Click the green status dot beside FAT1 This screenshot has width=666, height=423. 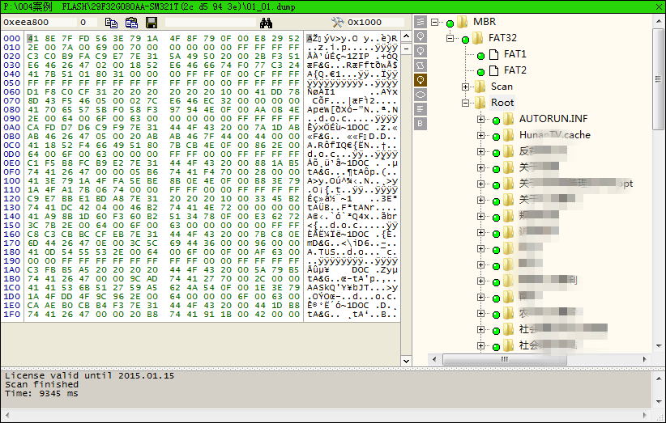[x=480, y=56]
